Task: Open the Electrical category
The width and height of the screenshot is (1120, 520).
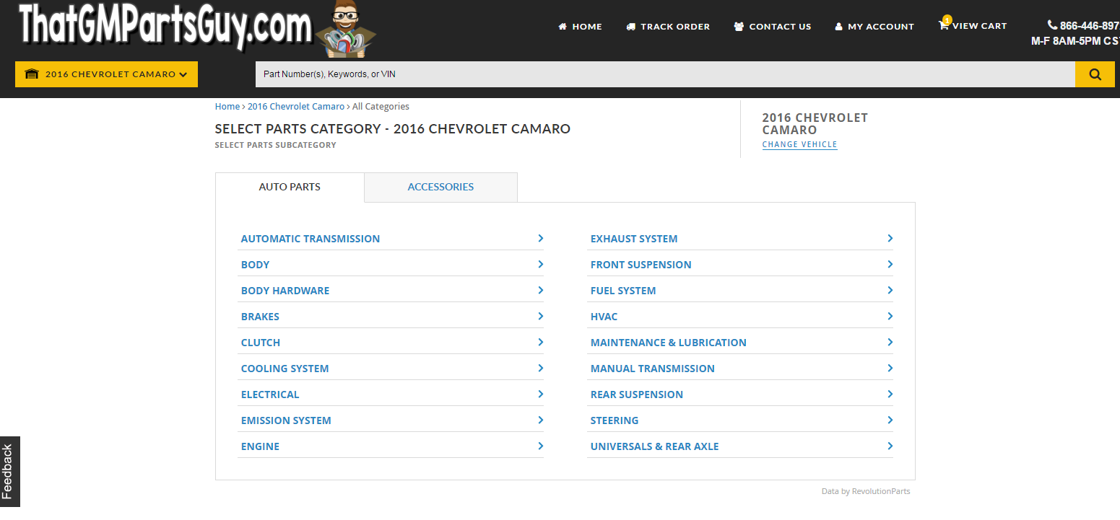Action: coord(391,394)
